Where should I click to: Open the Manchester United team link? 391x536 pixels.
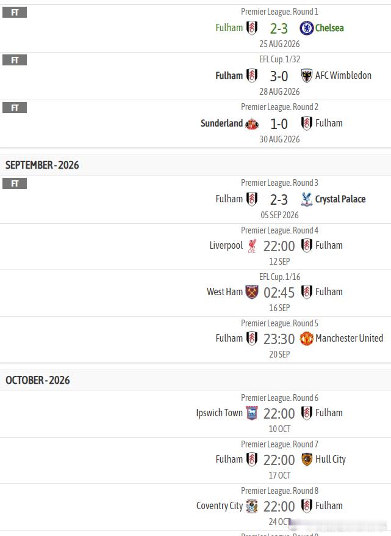click(349, 339)
